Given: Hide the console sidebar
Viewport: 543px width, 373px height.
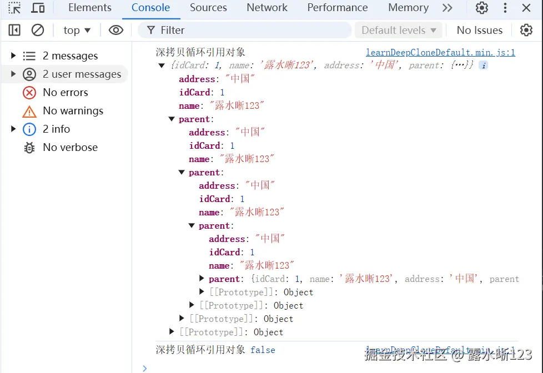Looking at the screenshot, I should (x=14, y=30).
